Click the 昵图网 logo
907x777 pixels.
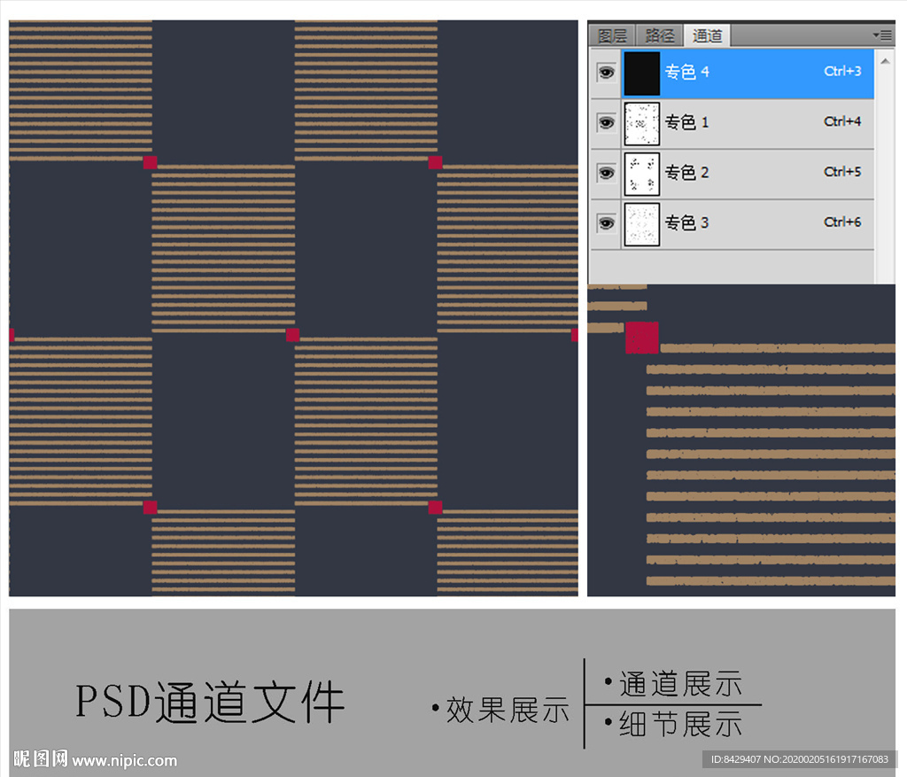(41, 759)
